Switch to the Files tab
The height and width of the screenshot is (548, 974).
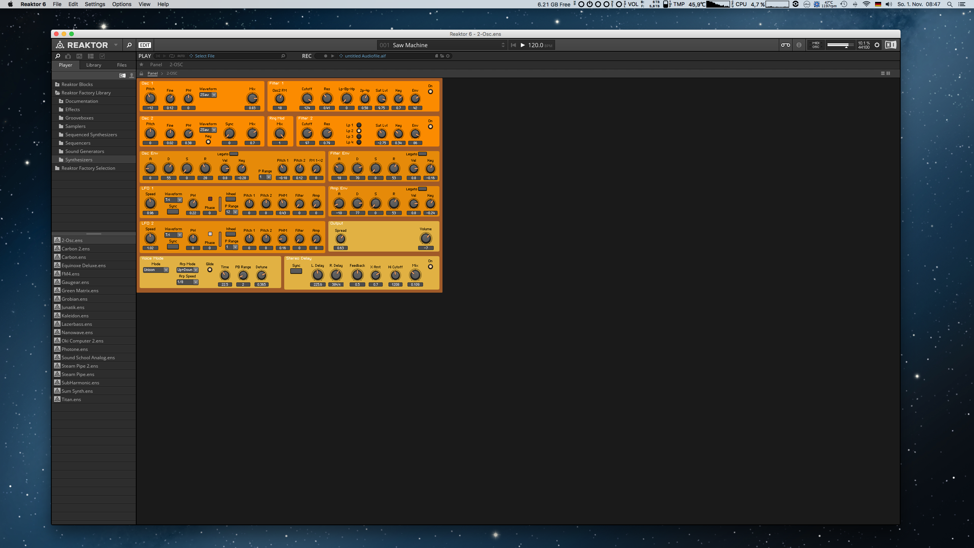click(122, 65)
